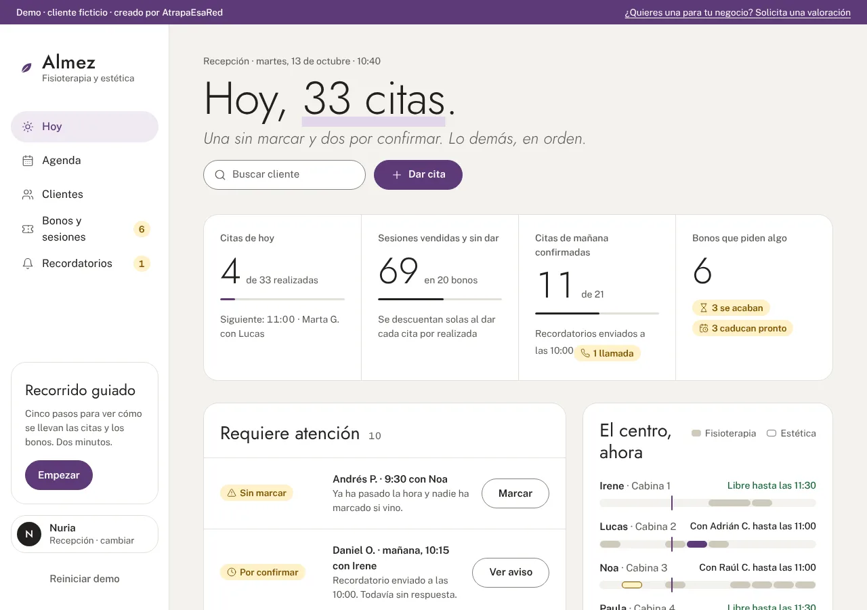Click the Citas de hoy progress bar
Screen dimensions: 867x610
(282, 299)
